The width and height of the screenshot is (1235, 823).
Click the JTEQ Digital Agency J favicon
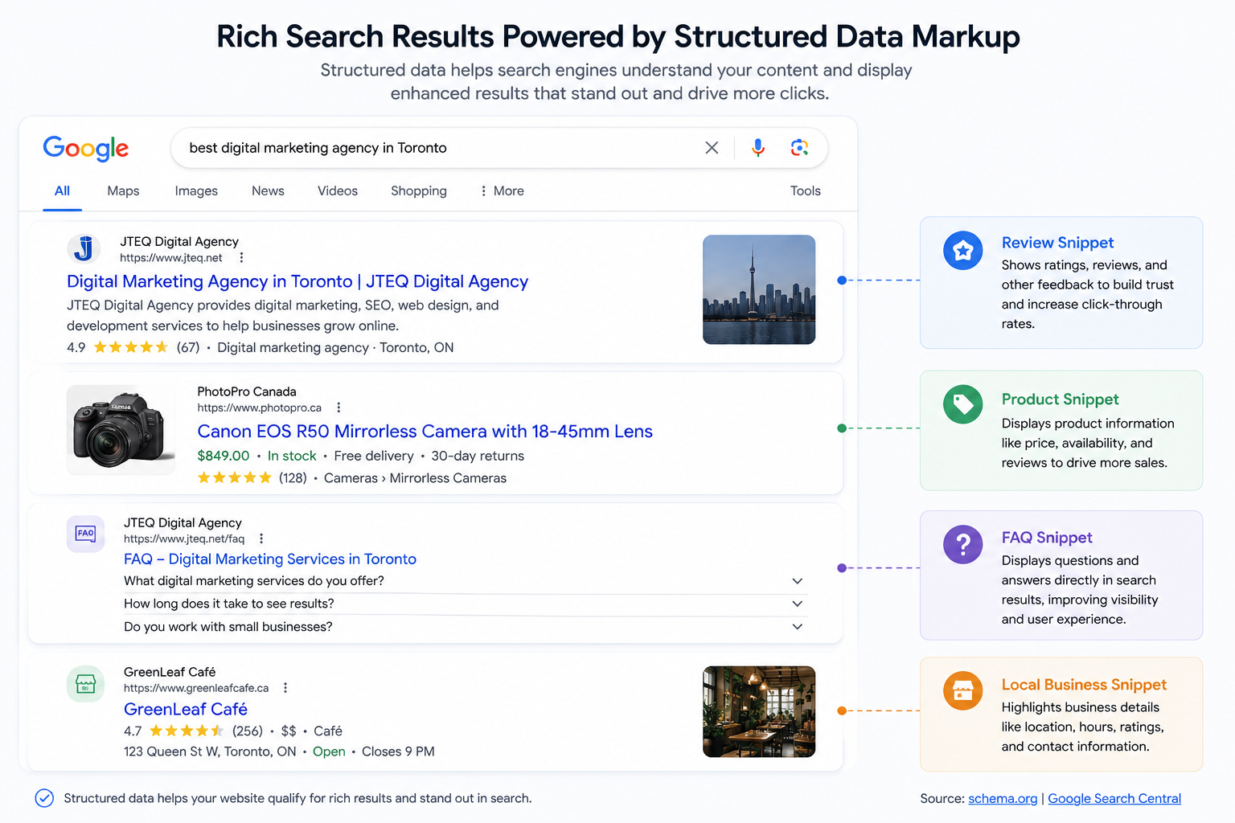[x=84, y=249]
